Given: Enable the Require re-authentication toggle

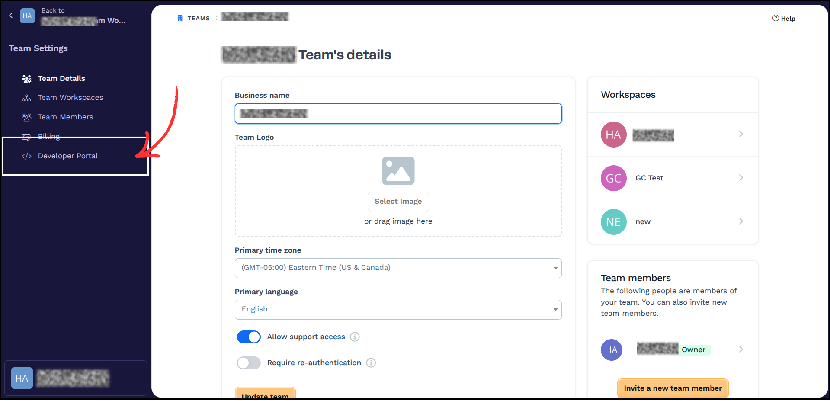Looking at the screenshot, I should click(x=248, y=363).
